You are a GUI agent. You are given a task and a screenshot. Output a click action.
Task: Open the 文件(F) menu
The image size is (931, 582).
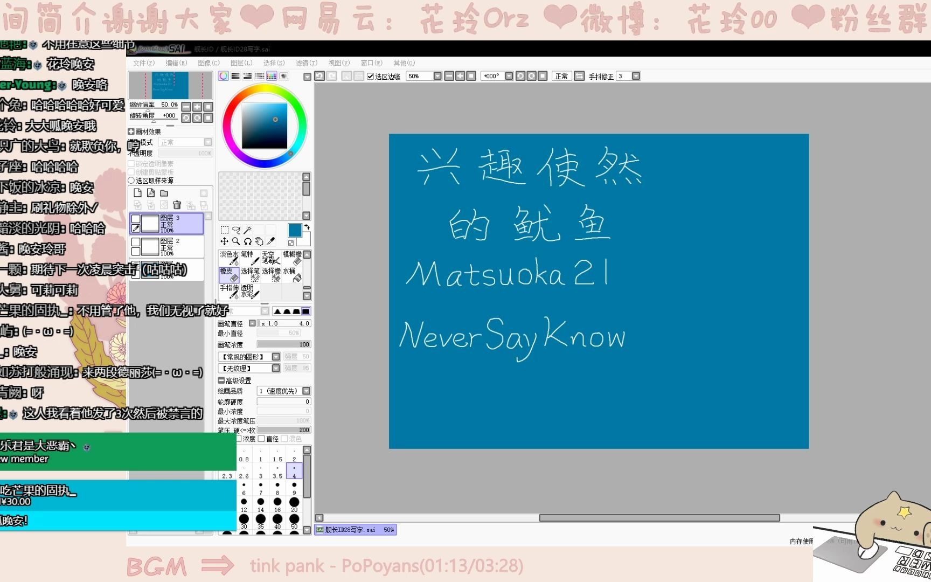point(143,63)
